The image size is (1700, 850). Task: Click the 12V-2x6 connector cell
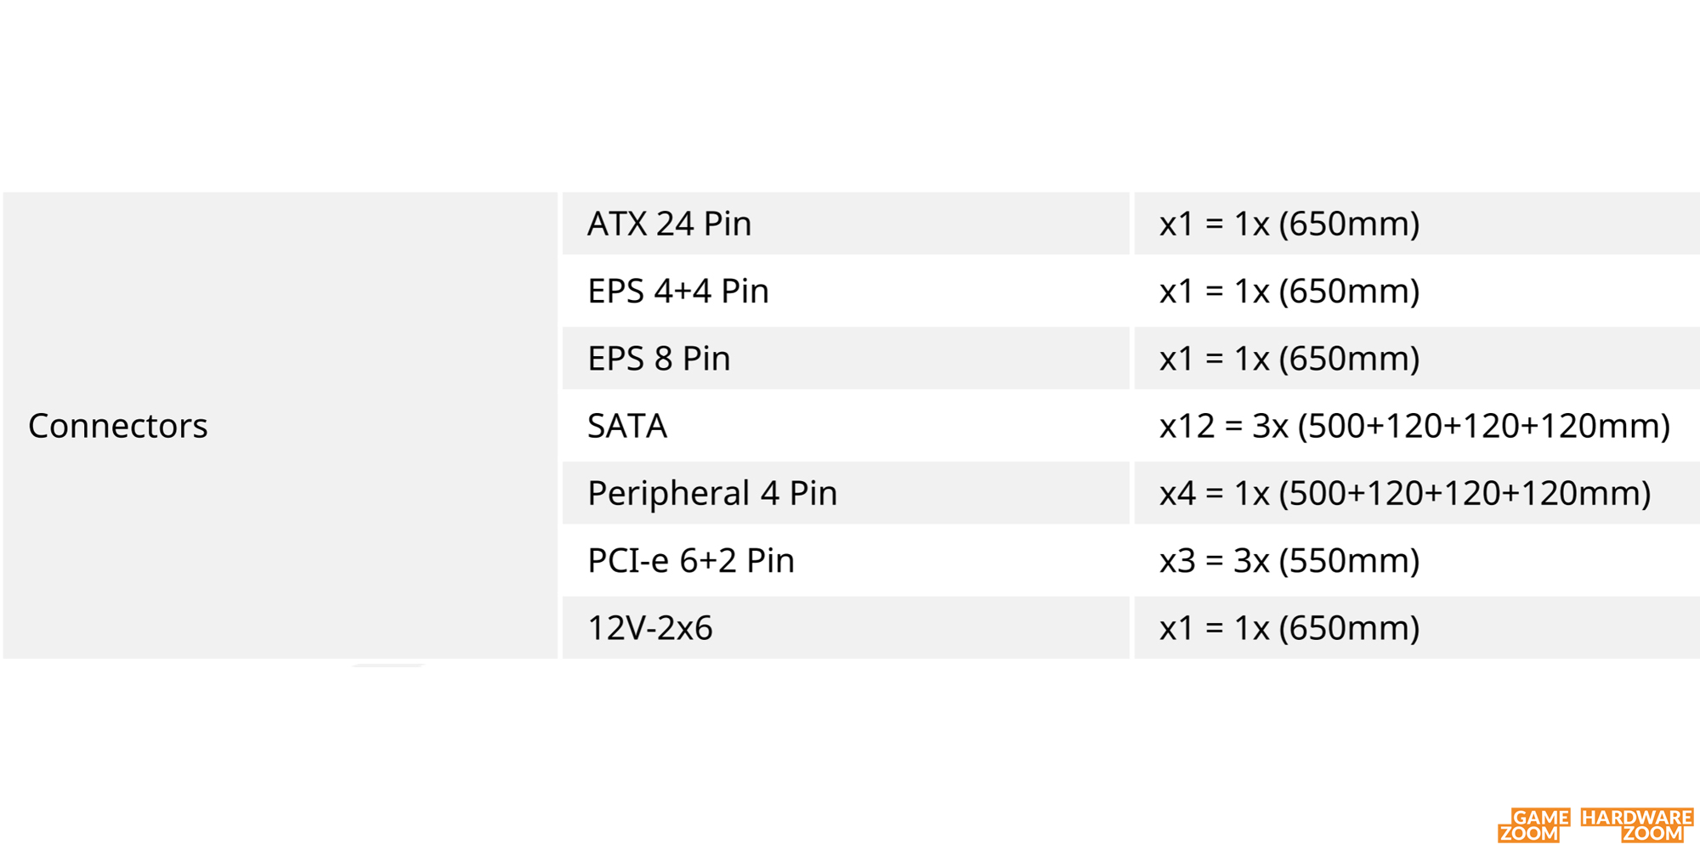tap(846, 627)
